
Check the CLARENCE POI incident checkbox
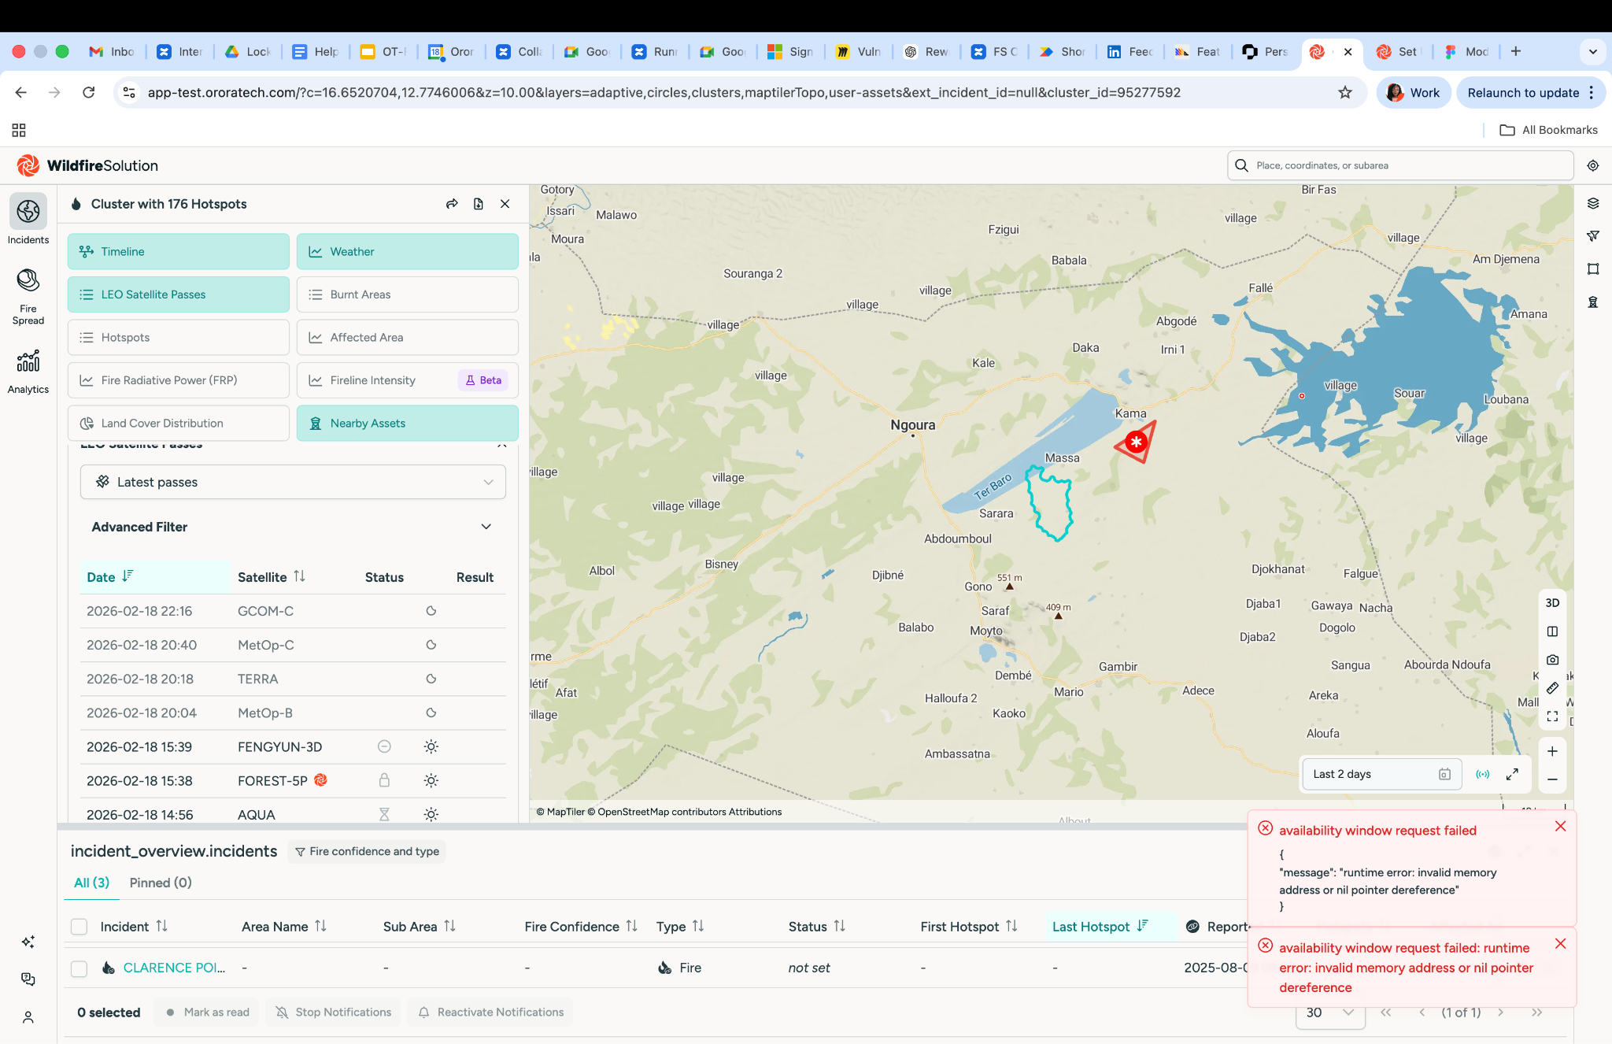[79, 968]
